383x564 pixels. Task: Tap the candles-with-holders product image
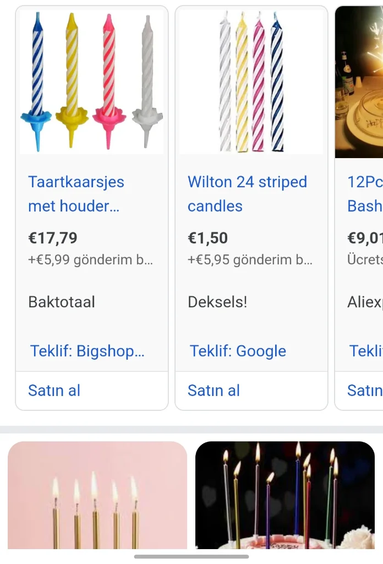[x=91, y=82]
